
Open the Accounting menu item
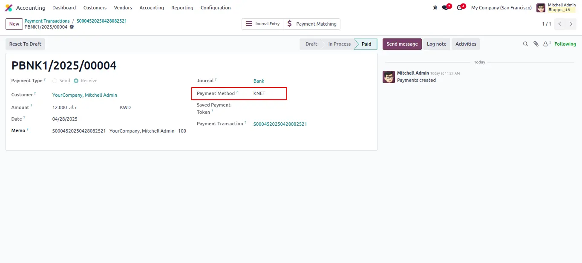(x=152, y=8)
